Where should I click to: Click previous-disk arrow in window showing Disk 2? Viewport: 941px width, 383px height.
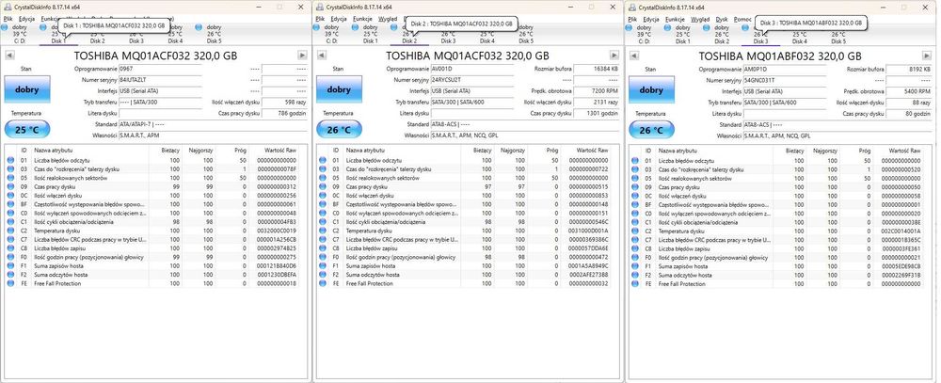[322, 56]
